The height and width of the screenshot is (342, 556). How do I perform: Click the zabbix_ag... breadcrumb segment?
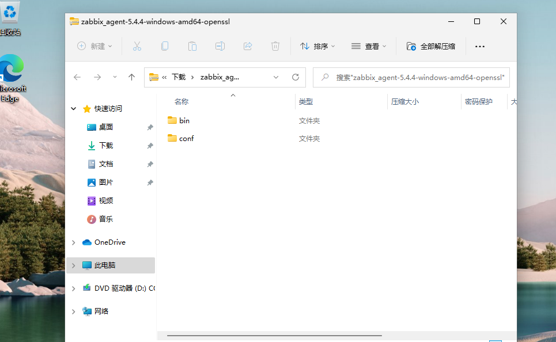[220, 77]
